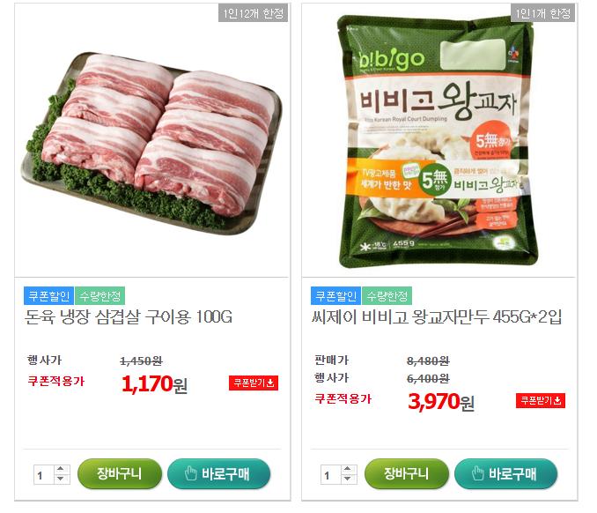Add Bibigo dumplings to cart with 장바구니
This screenshot has height=513, width=597.
pyautogui.click(x=407, y=473)
